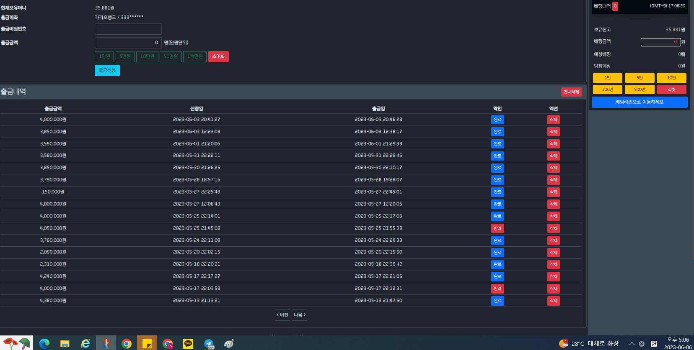Viewport: 694px width, 350px height.
Task: Delete the 4,000,000원 withdrawal from 2023-06-03
Action: (554, 120)
